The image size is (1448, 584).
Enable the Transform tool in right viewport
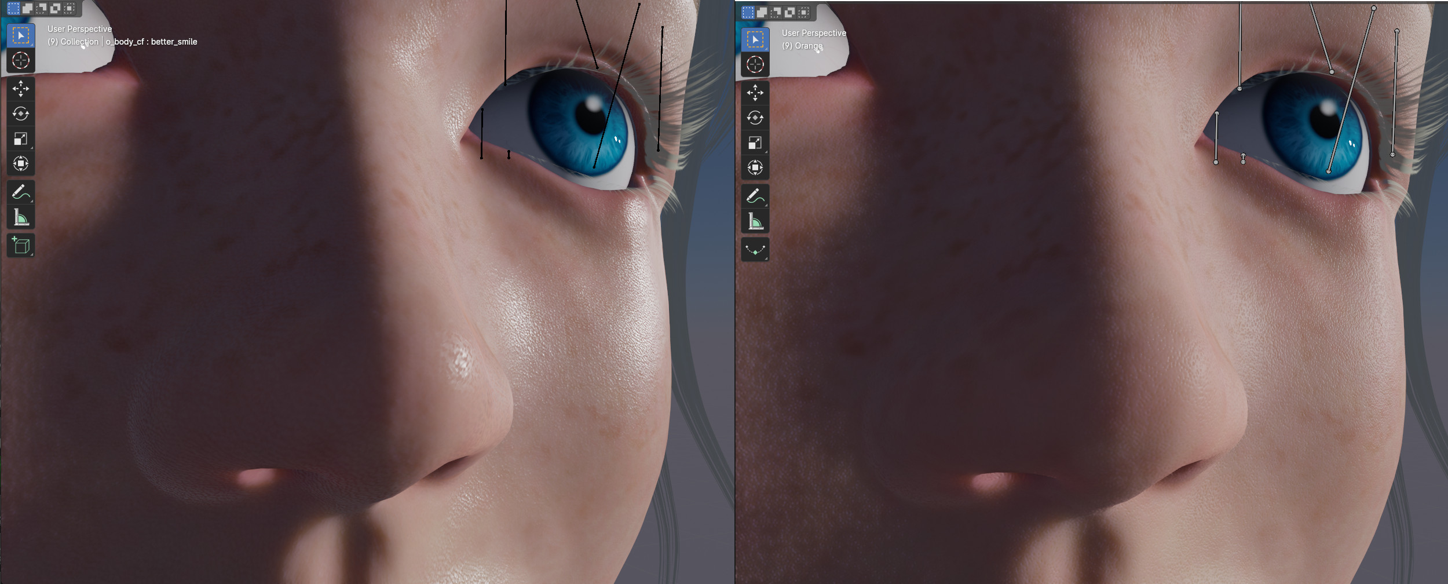tap(755, 167)
